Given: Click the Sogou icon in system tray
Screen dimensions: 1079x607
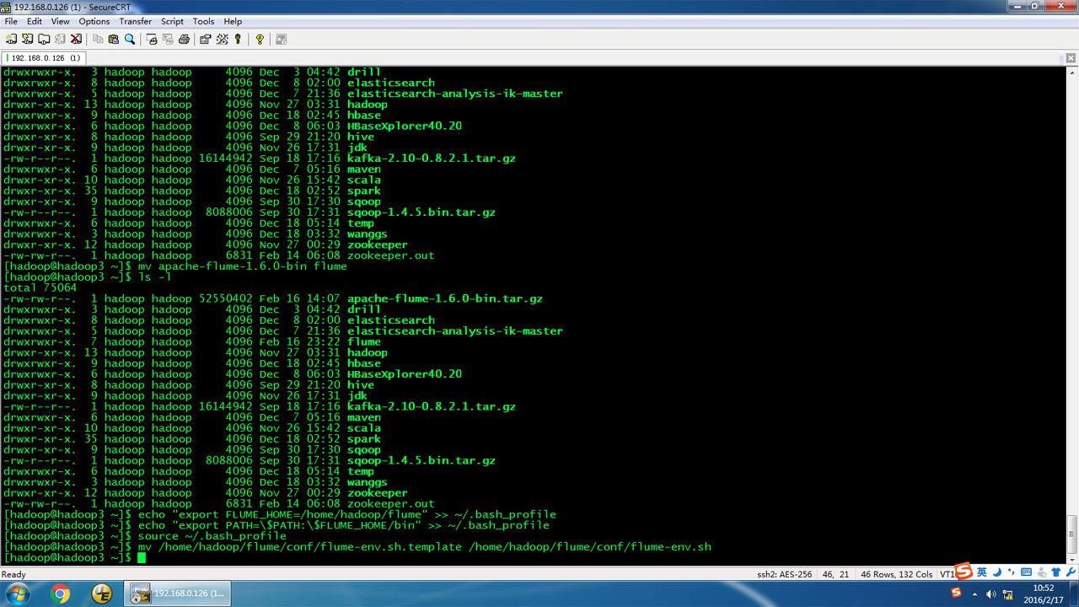Looking at the screenshot, I should [956, 593].
